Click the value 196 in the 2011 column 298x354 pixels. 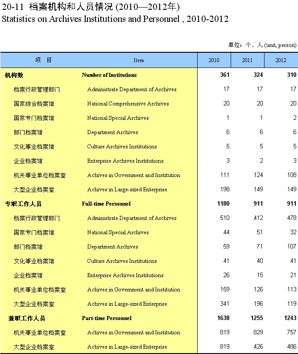[258, 303]
